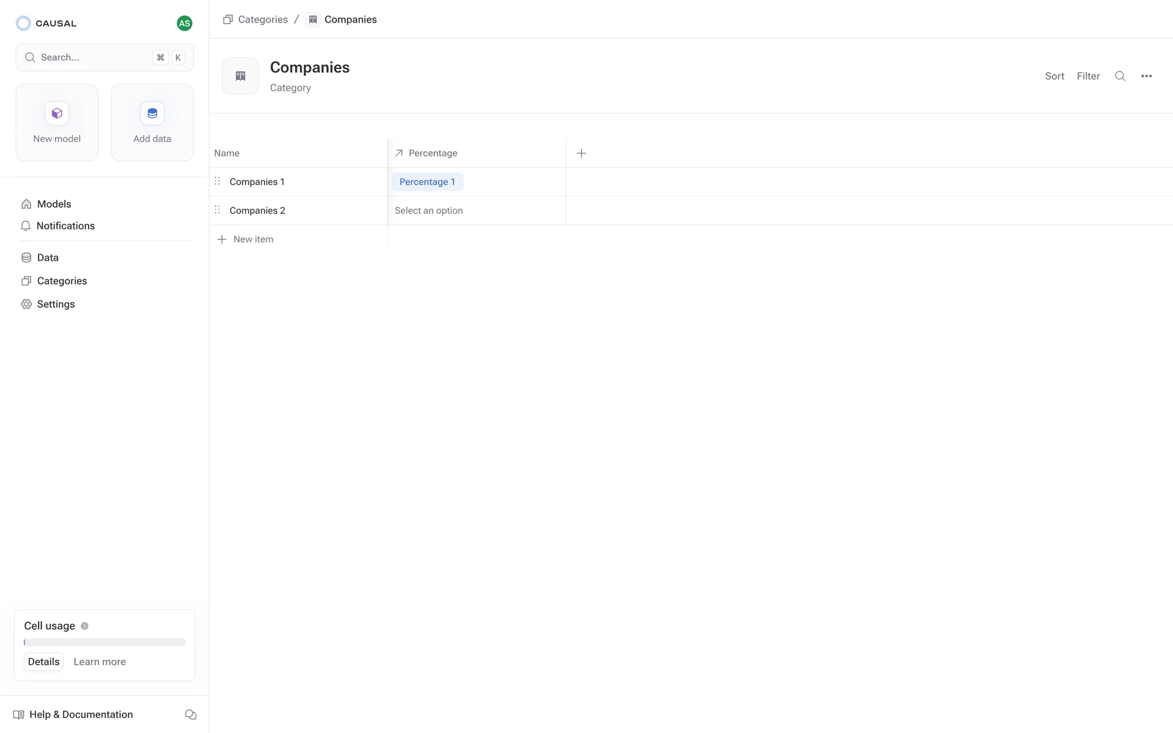Focus the Search input field
Viewport: 1173px width, 733px height.
(x=92, y=57)
